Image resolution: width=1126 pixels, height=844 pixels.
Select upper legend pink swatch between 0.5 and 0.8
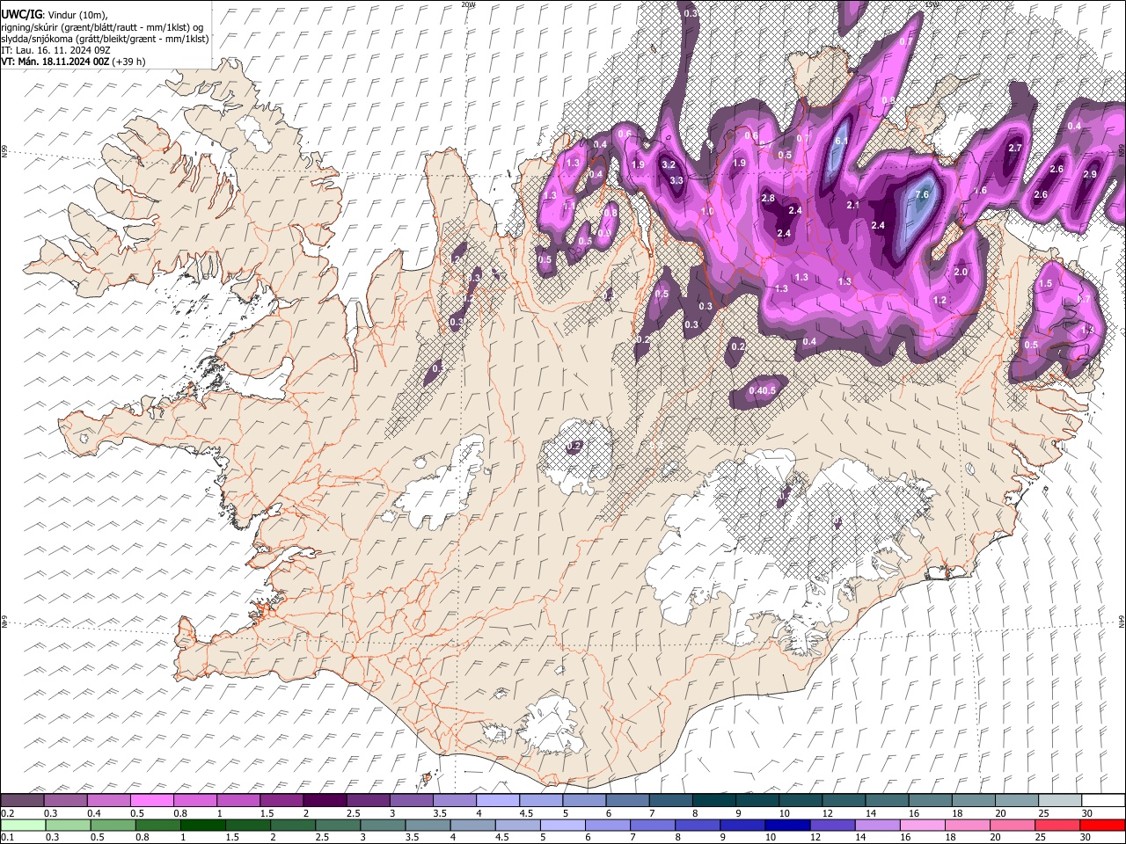click(151, 800)
